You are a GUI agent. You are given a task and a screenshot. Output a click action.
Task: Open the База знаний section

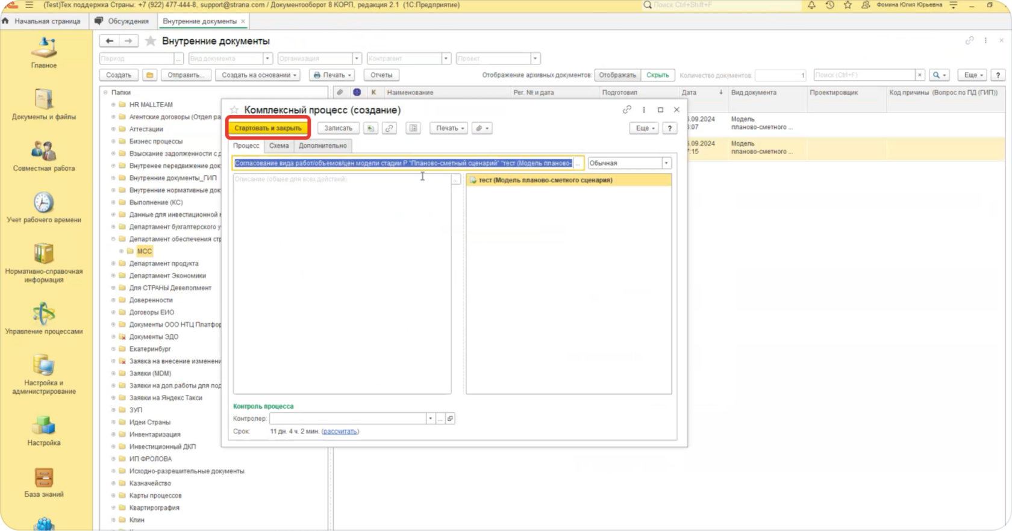(x=44, y=482)
